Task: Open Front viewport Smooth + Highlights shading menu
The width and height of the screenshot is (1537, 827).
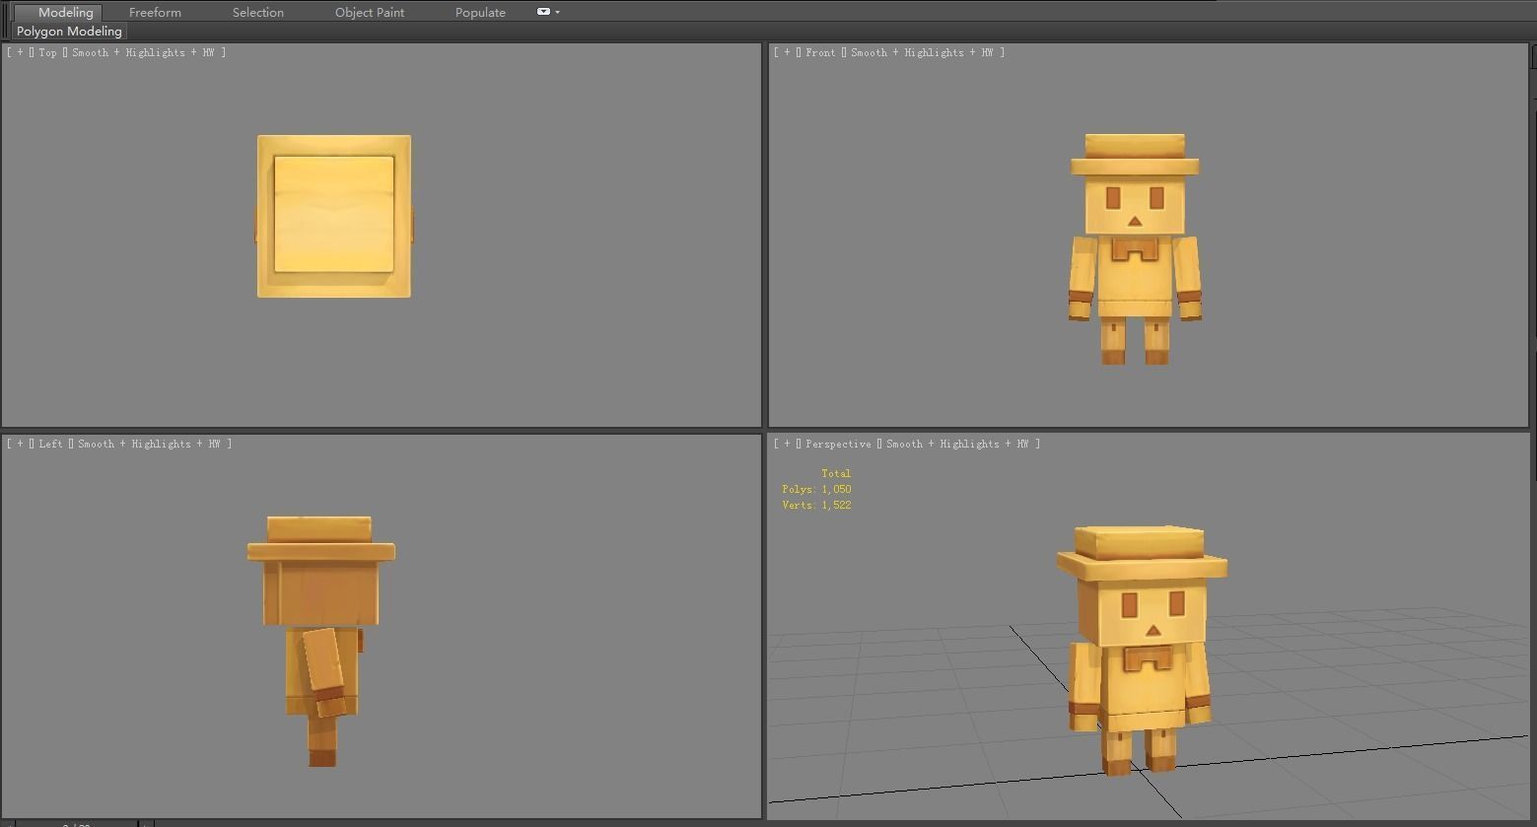Action: [922, 52]
